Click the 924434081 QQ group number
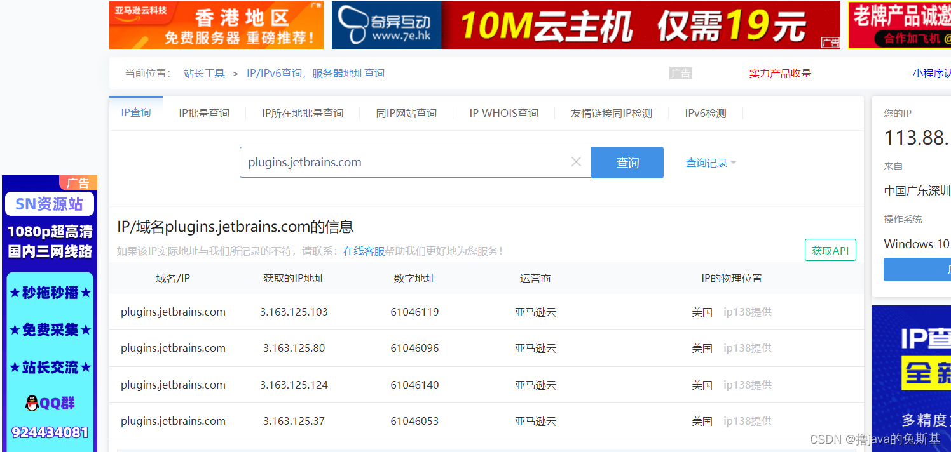Viewport: 951px width, 452px height. tap(50, 432)
